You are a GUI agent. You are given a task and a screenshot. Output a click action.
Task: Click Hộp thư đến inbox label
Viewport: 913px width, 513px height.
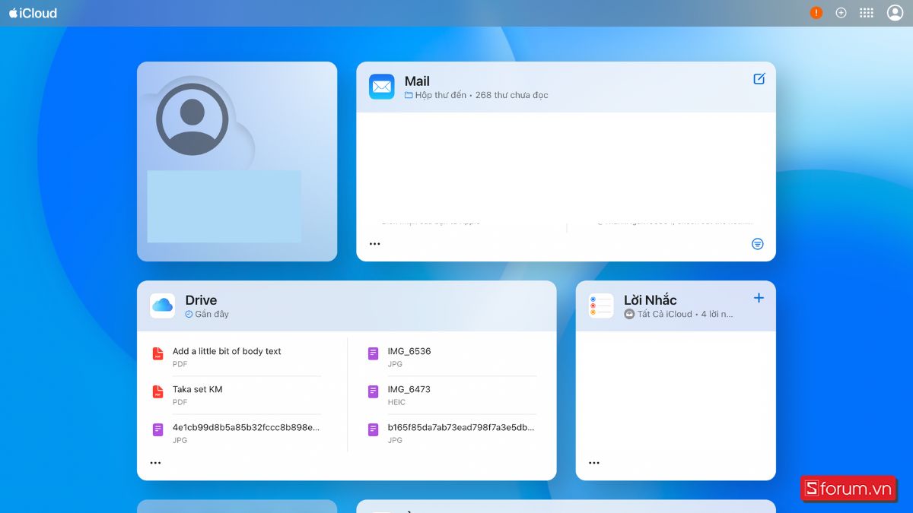(x=441, y=95)
